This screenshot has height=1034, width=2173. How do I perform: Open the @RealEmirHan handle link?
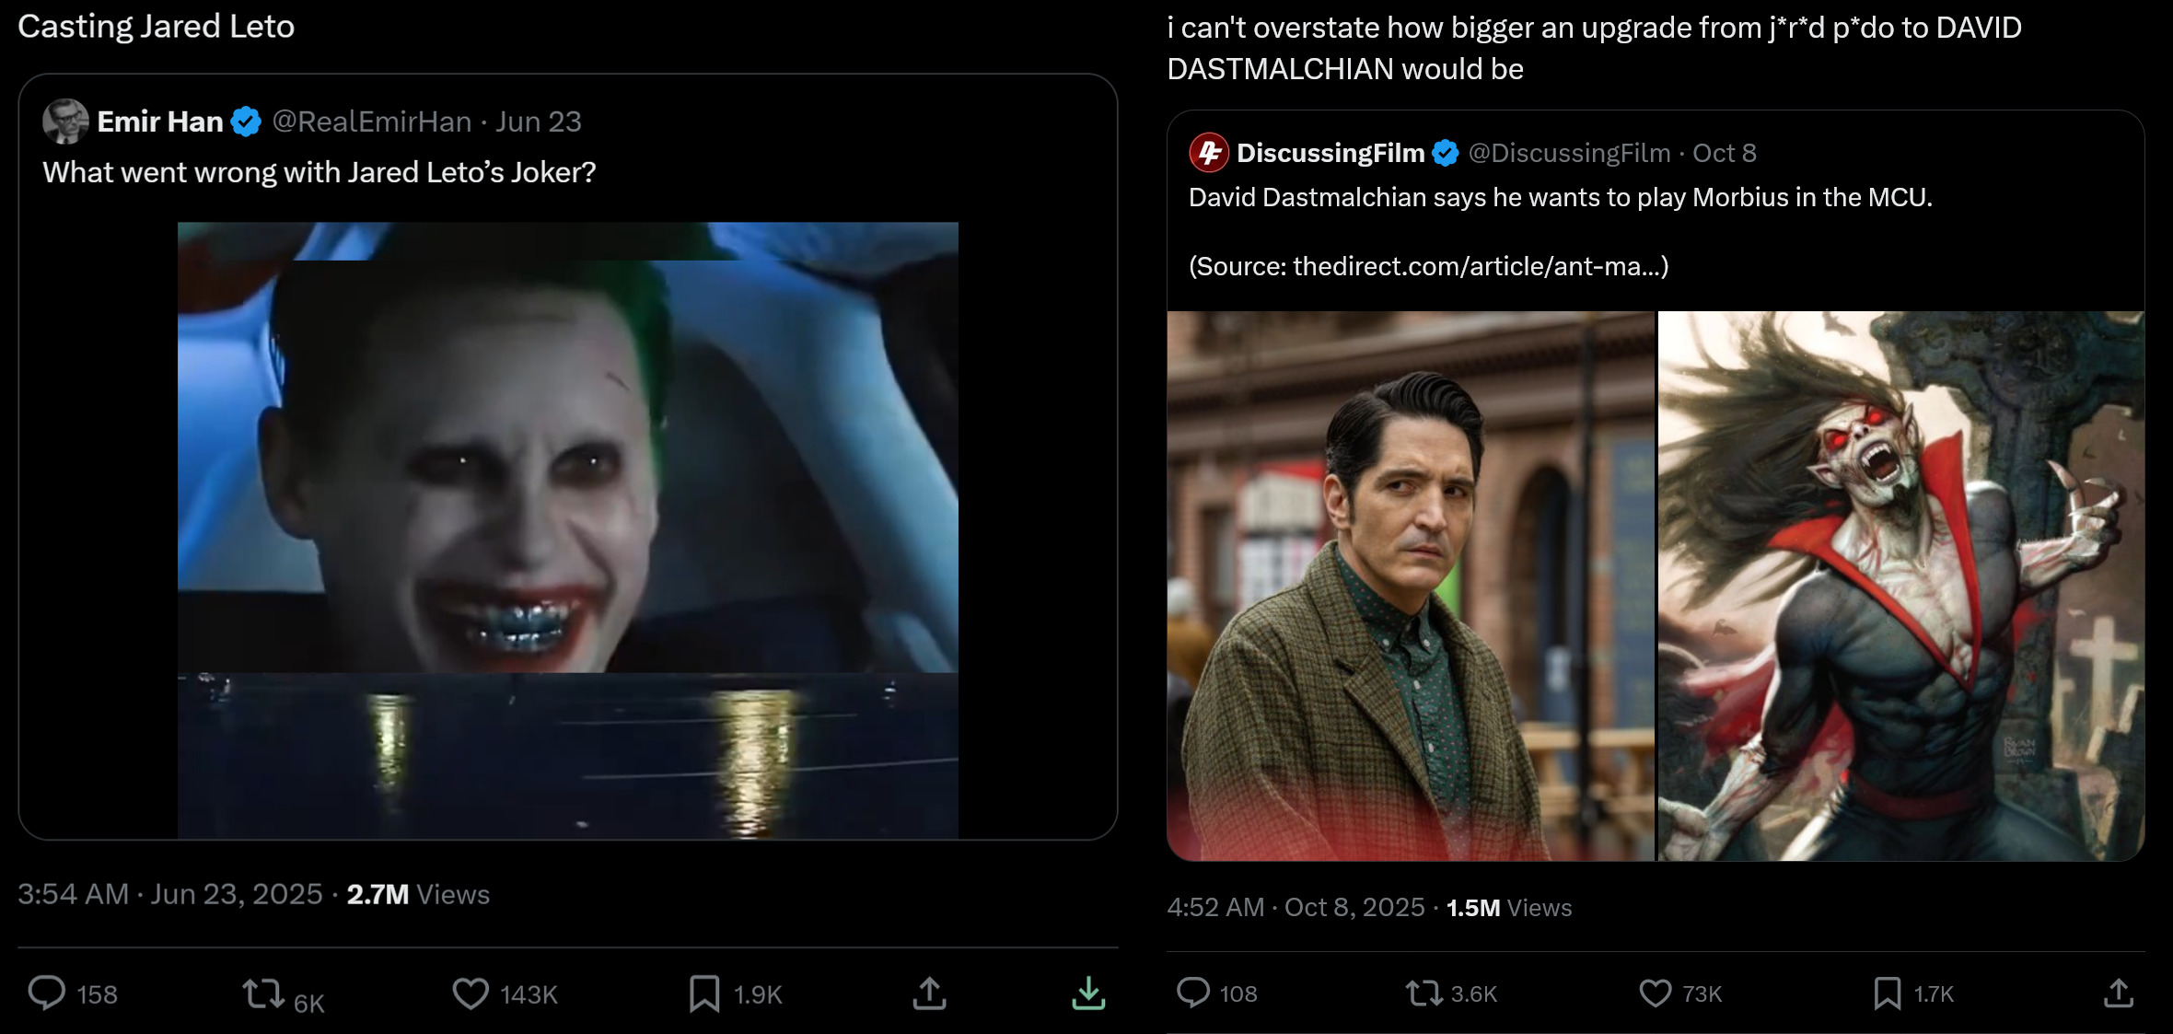pyautogui.click(x=372, y=122)
